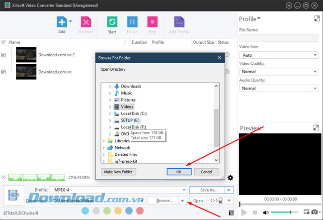Expand the SETUP (E:) drive node
The image size is (323, 220).
pyautogui.click(x=110, y=120)
